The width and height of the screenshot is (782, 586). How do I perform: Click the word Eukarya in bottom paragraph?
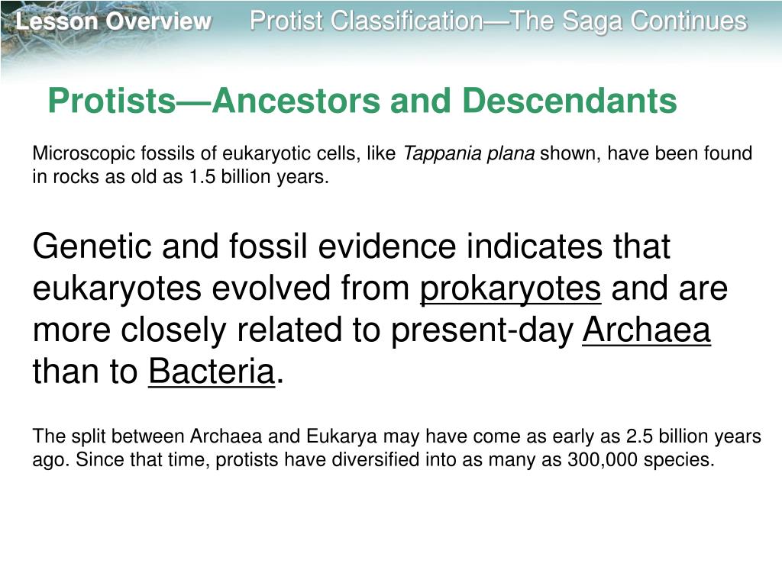341,436
